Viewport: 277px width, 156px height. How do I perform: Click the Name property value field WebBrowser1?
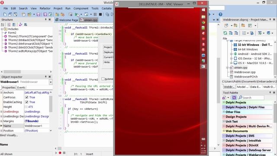(36, 126)
